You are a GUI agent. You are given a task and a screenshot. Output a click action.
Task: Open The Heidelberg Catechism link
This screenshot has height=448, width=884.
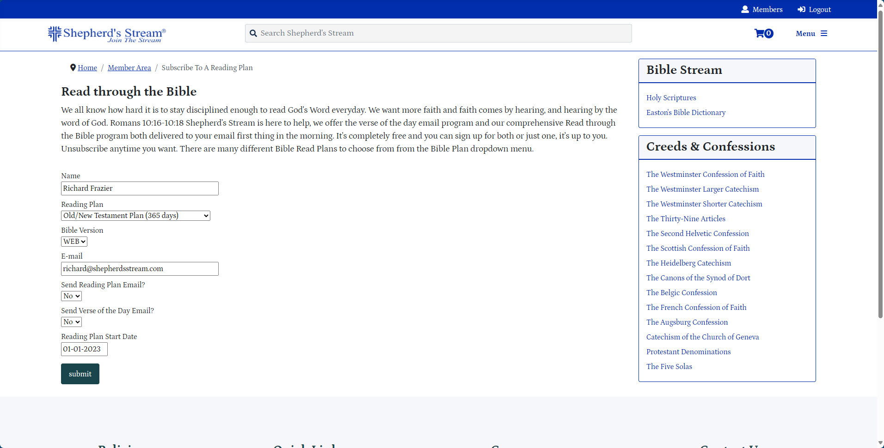tap(688, 263)
